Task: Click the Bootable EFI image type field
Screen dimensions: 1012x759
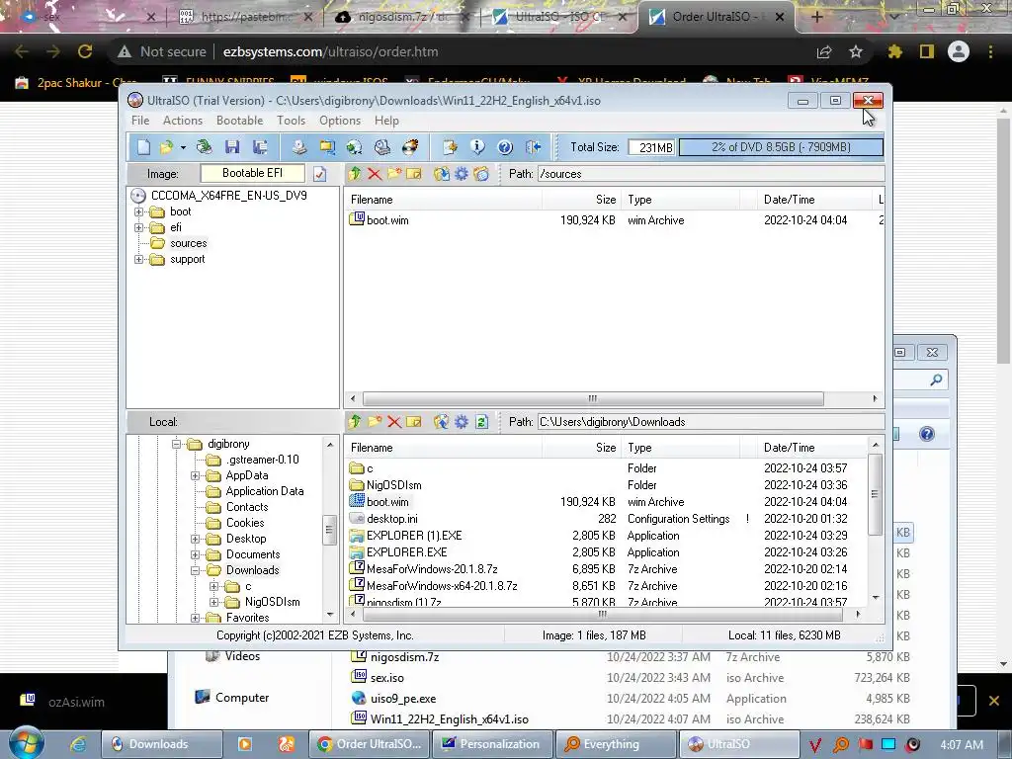Action: coord(252,173)
